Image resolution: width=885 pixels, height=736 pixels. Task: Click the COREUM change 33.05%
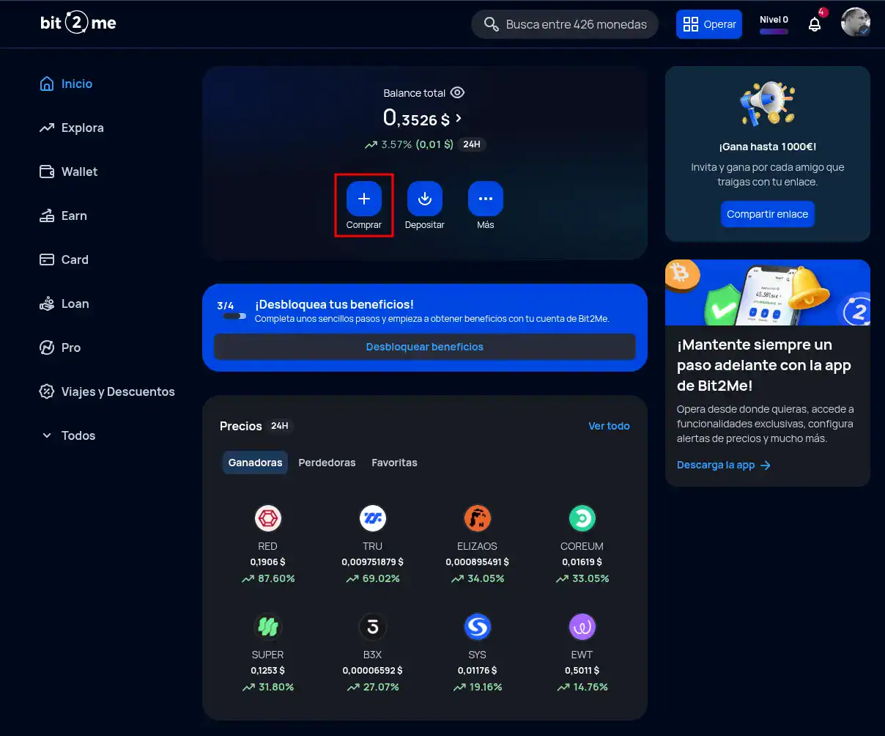point(582,578)
